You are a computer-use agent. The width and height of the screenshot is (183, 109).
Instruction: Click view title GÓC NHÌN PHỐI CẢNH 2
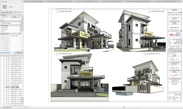pyautogui.click(x=158, y=11)
